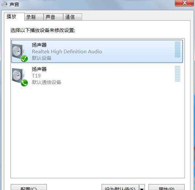Click the 配置(C) button
195x190 pixels.
(29, 187)
